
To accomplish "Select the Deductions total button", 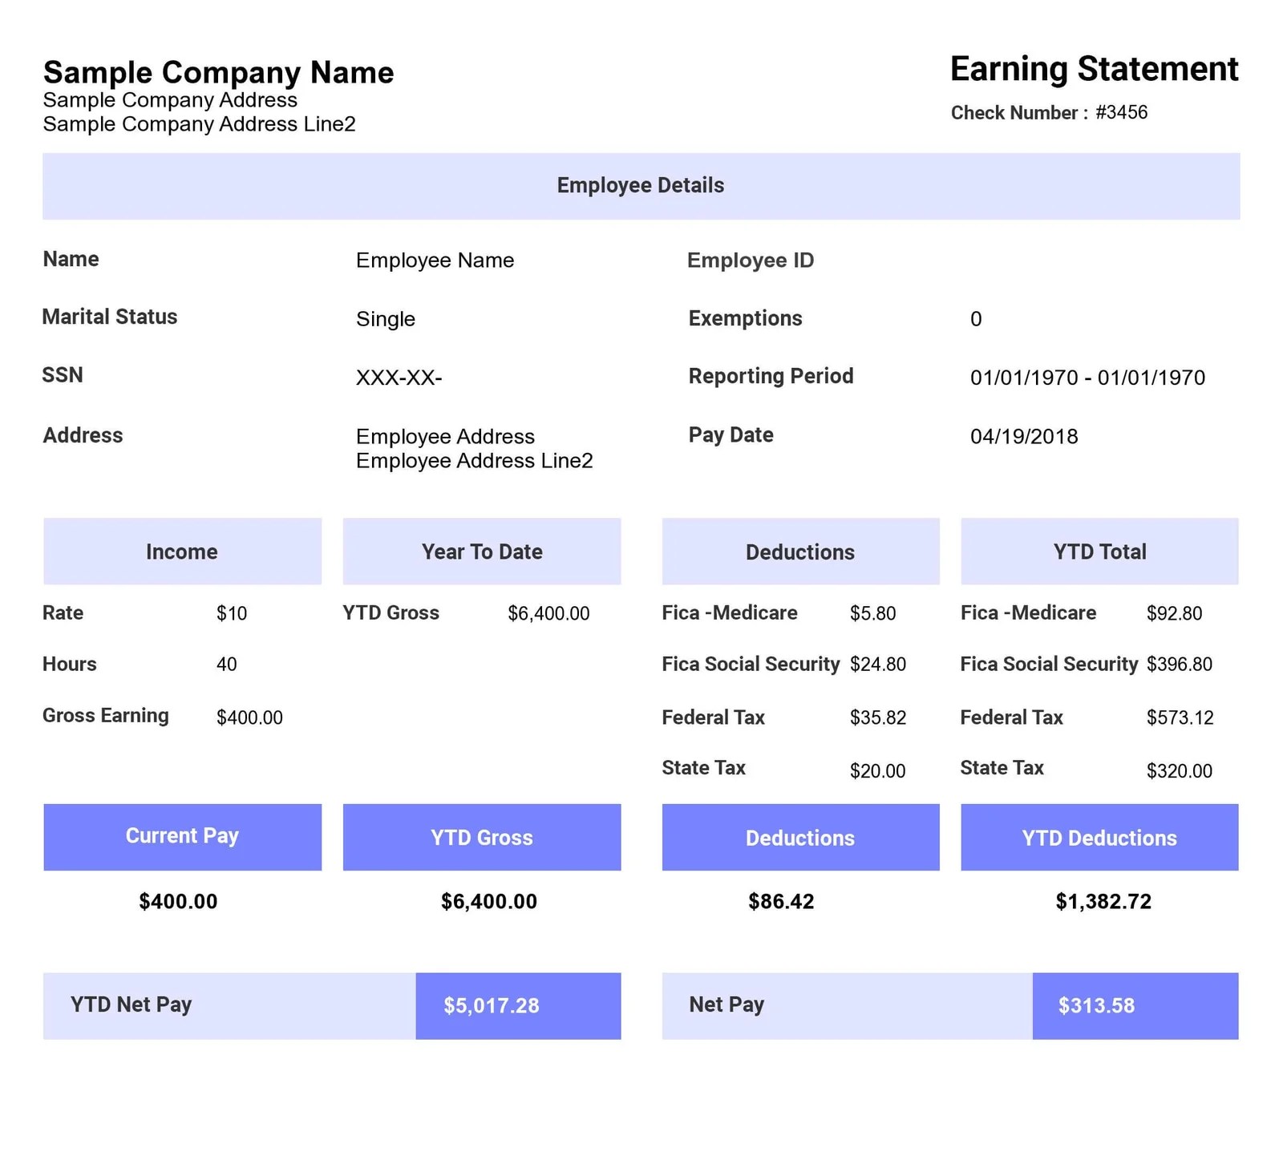I will pyautogui.click(x=799, y=838).
